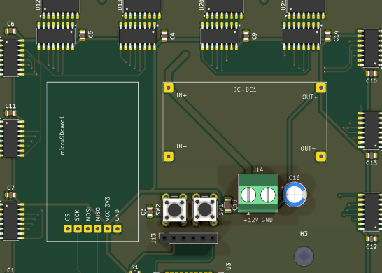Image resolution: width=382 pixels, height=273 pixels.
Task: Select the IC chip next to C14
Action: click(302, 36)
